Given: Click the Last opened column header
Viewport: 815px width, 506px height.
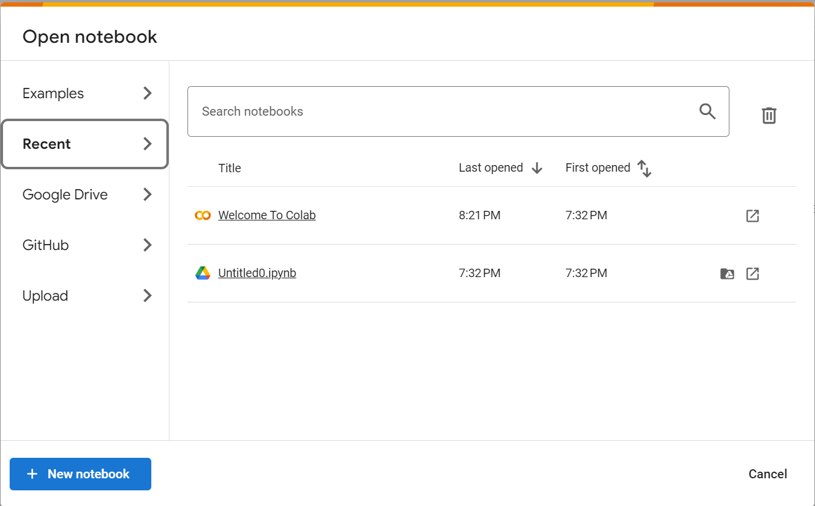Looking at the screenshot, I should click(x=491, y=167).
